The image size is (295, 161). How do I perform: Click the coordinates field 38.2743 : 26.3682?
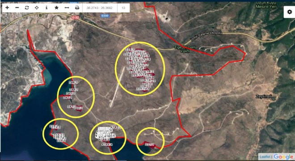(x=100, y=8)
